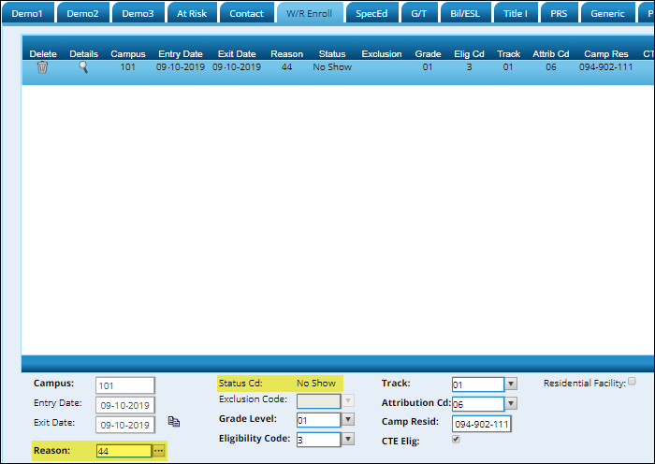Expand the Eligibility Code dropdown arrow
655x464 pixels.
click(348, 439)
